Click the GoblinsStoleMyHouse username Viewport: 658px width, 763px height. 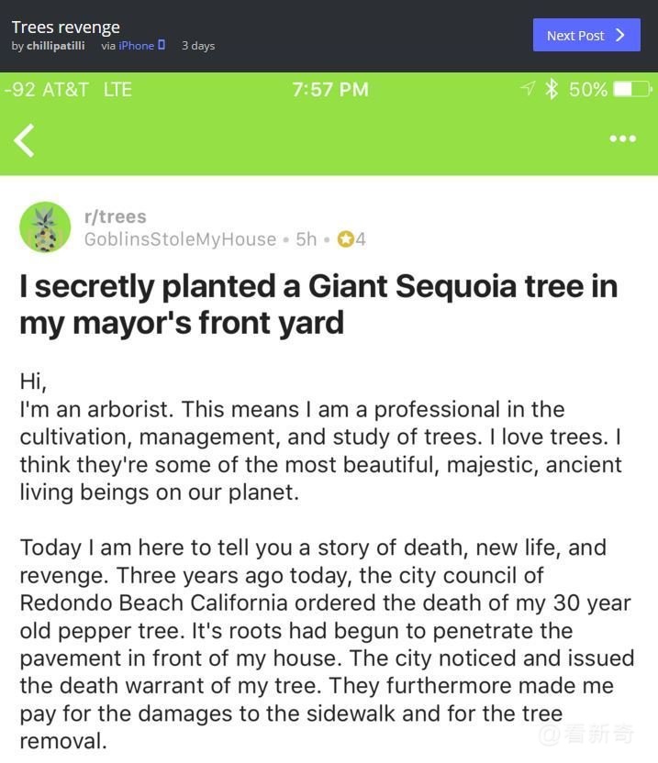[x=180, y=239]
